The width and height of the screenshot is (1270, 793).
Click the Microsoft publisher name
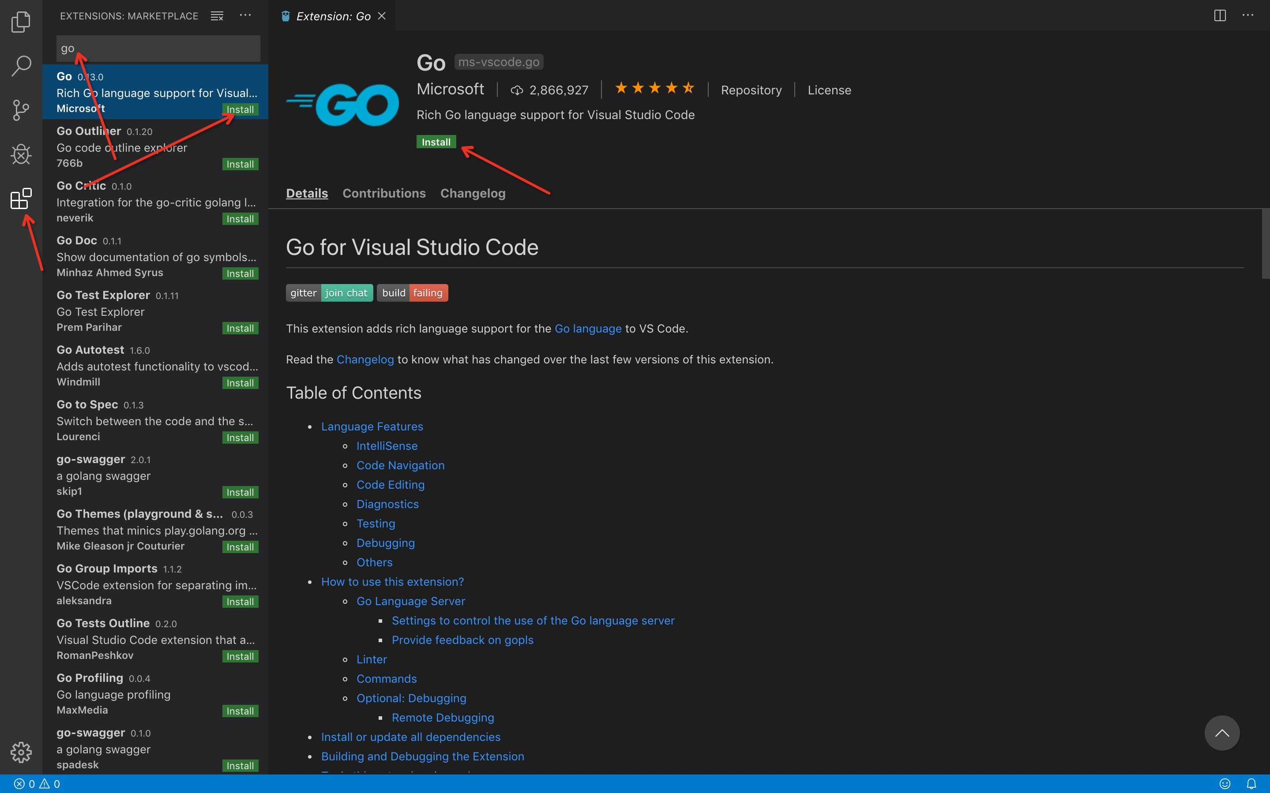pos(450,89)
